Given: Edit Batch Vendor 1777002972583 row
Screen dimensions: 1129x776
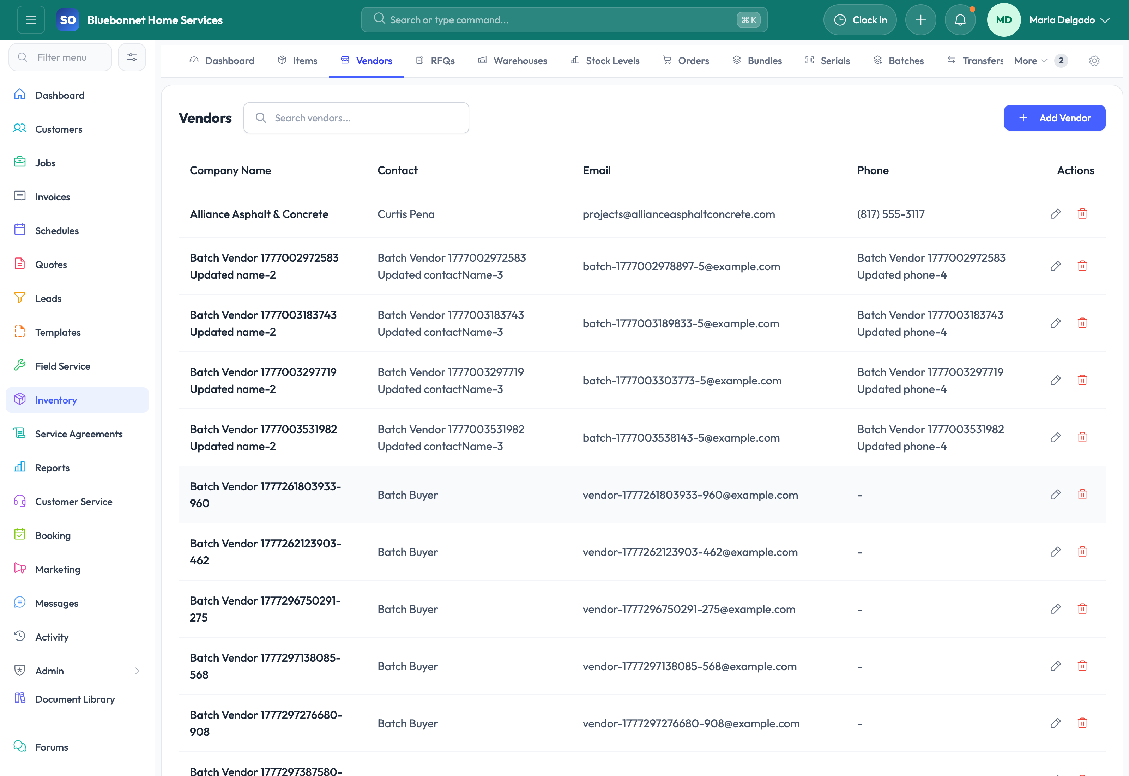Looking at the screenshot, I should pyautogui.click(x=1055, y=266).
